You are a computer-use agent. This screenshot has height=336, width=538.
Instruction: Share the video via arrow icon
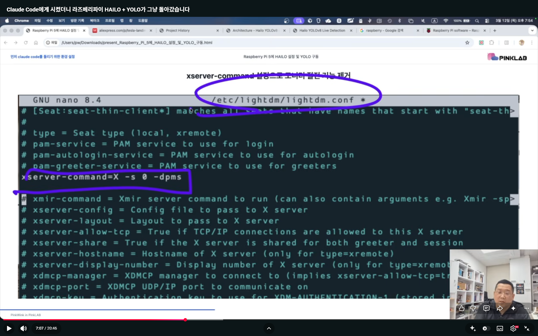(500, 308)
